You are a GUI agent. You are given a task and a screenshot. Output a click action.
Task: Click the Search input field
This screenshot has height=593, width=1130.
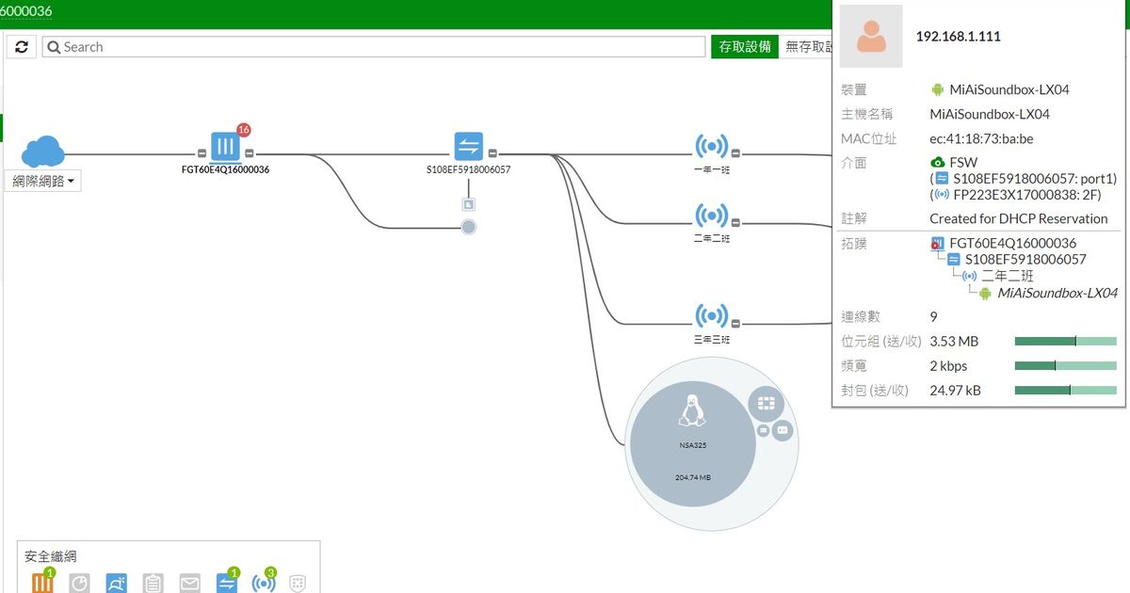(377, 47)
